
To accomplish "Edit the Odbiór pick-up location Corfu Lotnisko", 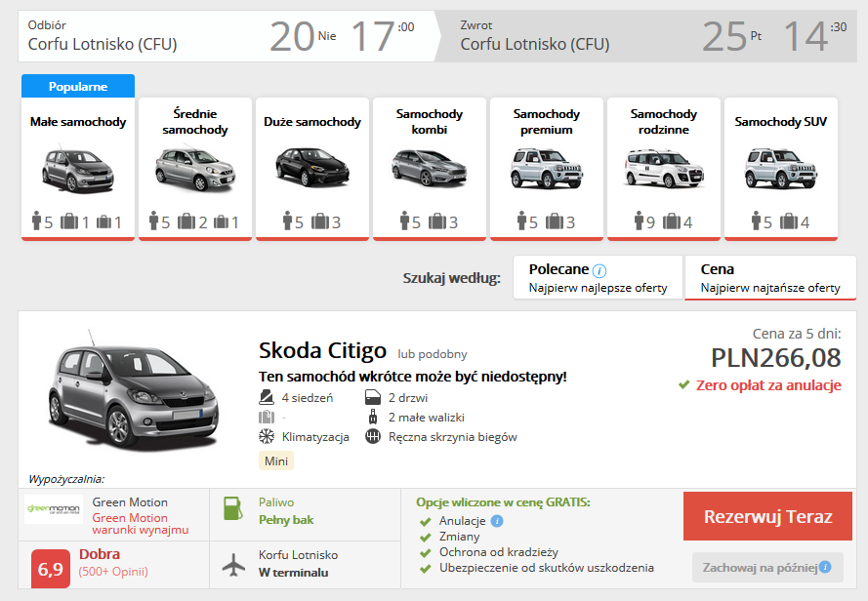I will pos(103,44).
